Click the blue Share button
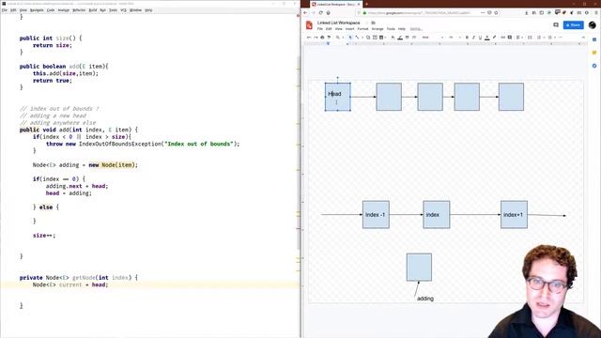The width and height of the screenshot is (601, 338). [574, 25]
